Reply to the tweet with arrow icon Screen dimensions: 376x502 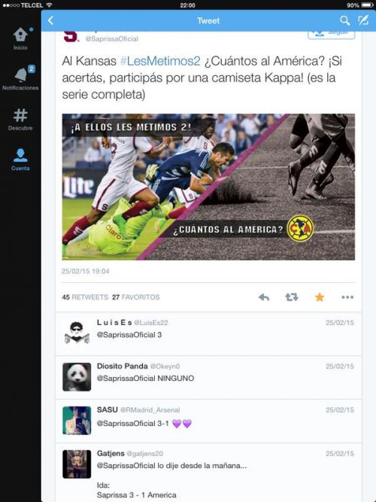pos(264,297)
